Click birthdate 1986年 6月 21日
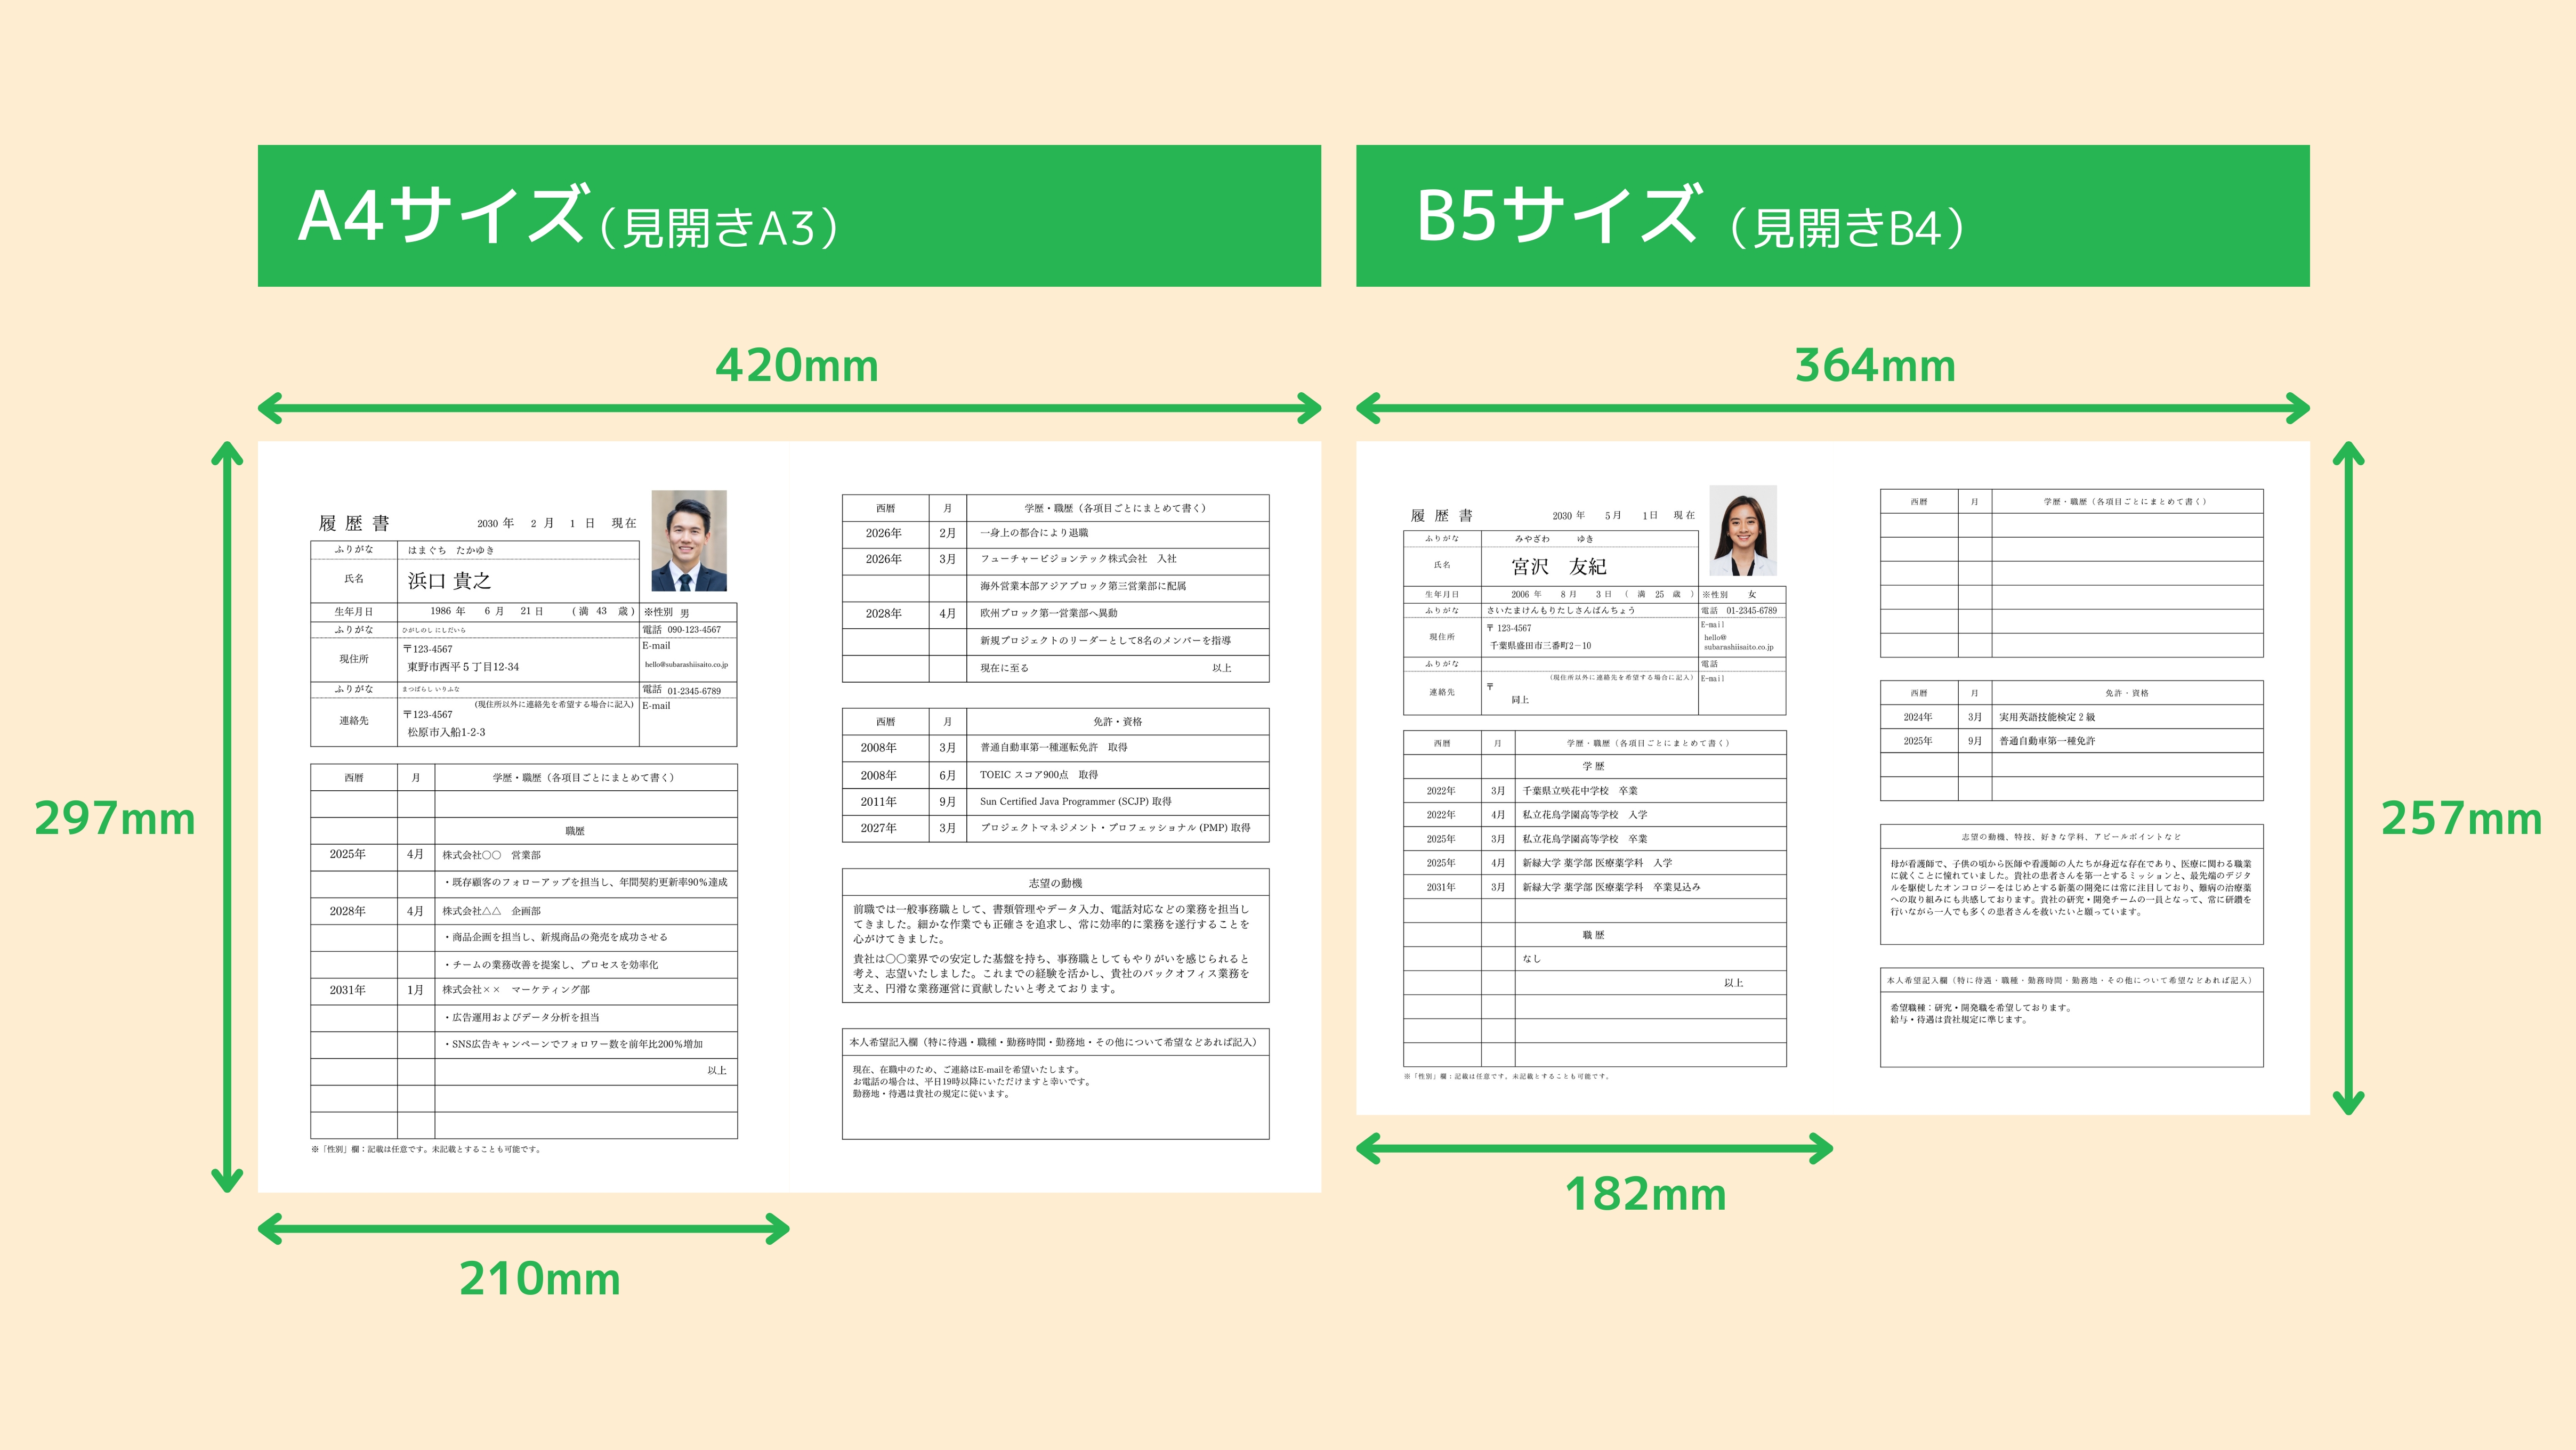Image resolution: width=2576 pixels, height=1450 pixels. tap(487, 611)
